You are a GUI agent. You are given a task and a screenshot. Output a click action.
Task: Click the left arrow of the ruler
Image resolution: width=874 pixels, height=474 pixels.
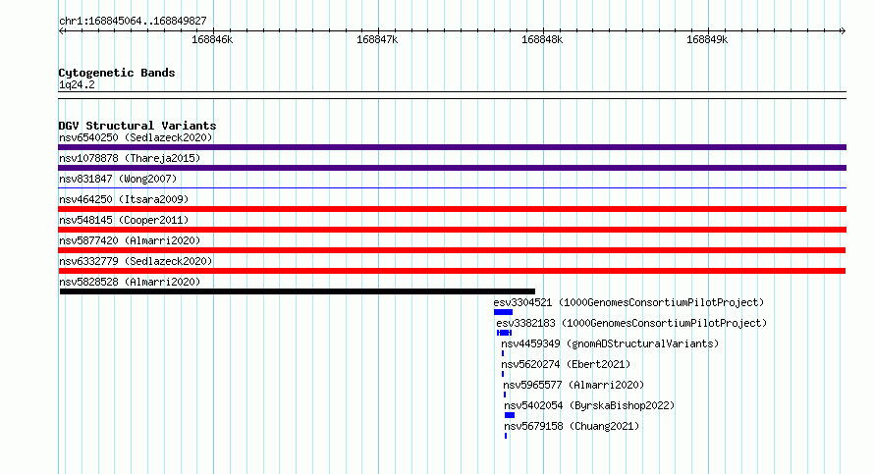pos(62,30)
